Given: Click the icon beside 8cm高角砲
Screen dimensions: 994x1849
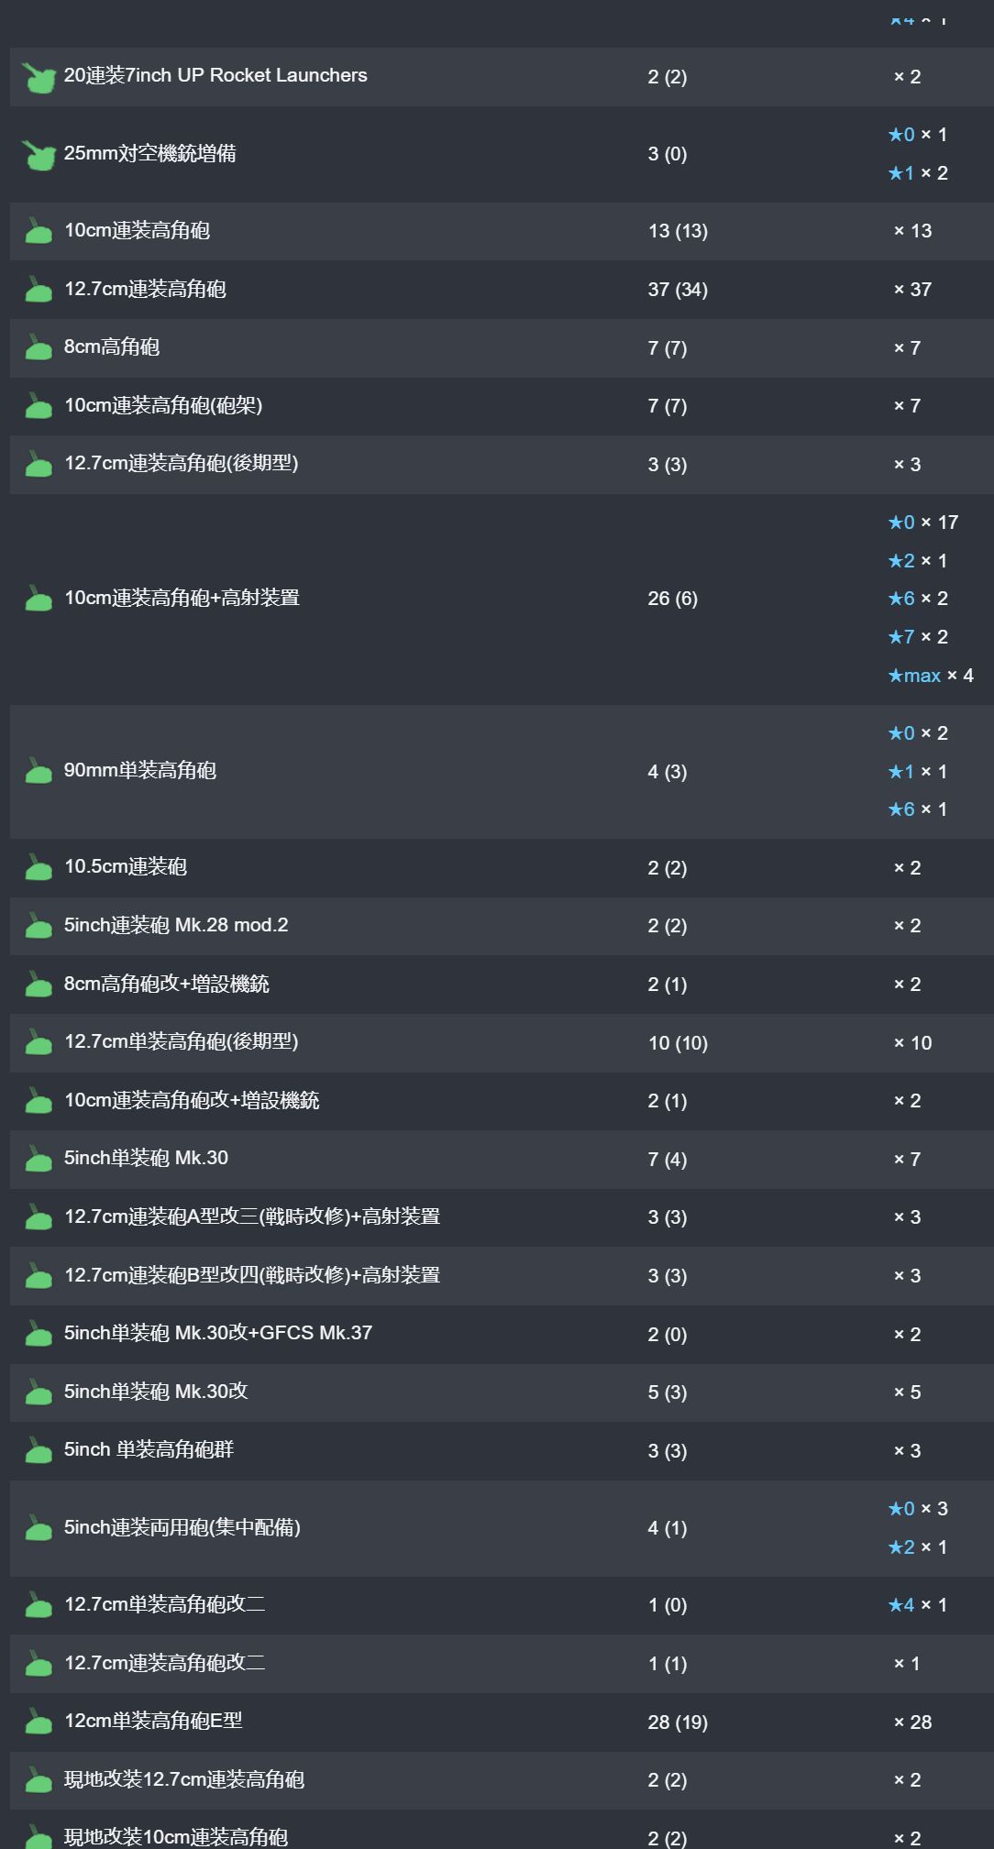Looking at the screenshot, I should pos(39,347).
